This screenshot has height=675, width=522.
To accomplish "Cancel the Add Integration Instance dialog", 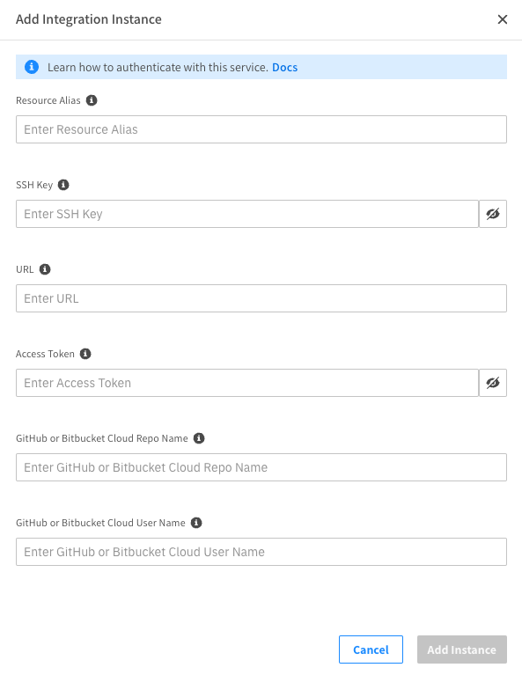I will tap(371, 649).
